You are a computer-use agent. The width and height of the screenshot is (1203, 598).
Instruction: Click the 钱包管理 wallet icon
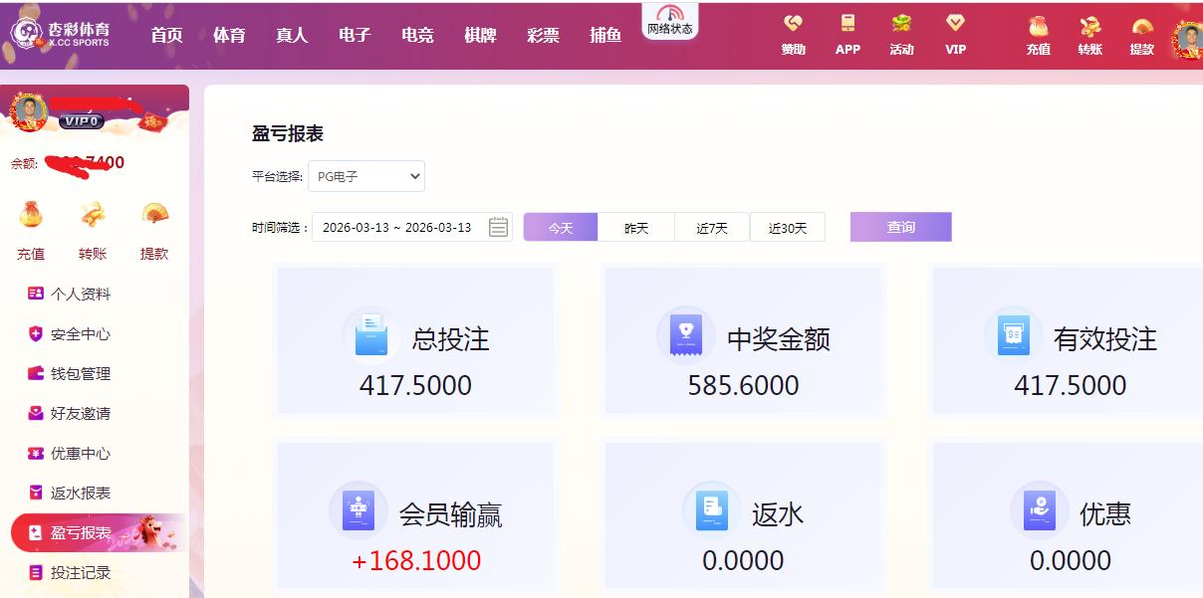[x=36, y=373]
